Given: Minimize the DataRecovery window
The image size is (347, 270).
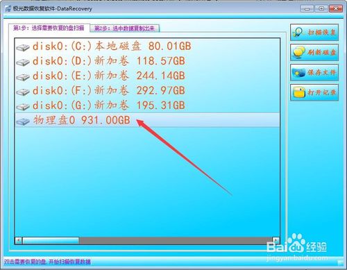Looking at the screenshot, I should 307,9.
